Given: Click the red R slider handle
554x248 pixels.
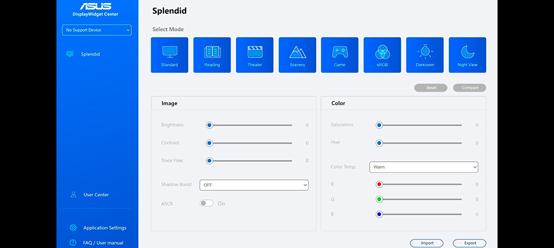Looking at the screenshot, I should (379, 184).
